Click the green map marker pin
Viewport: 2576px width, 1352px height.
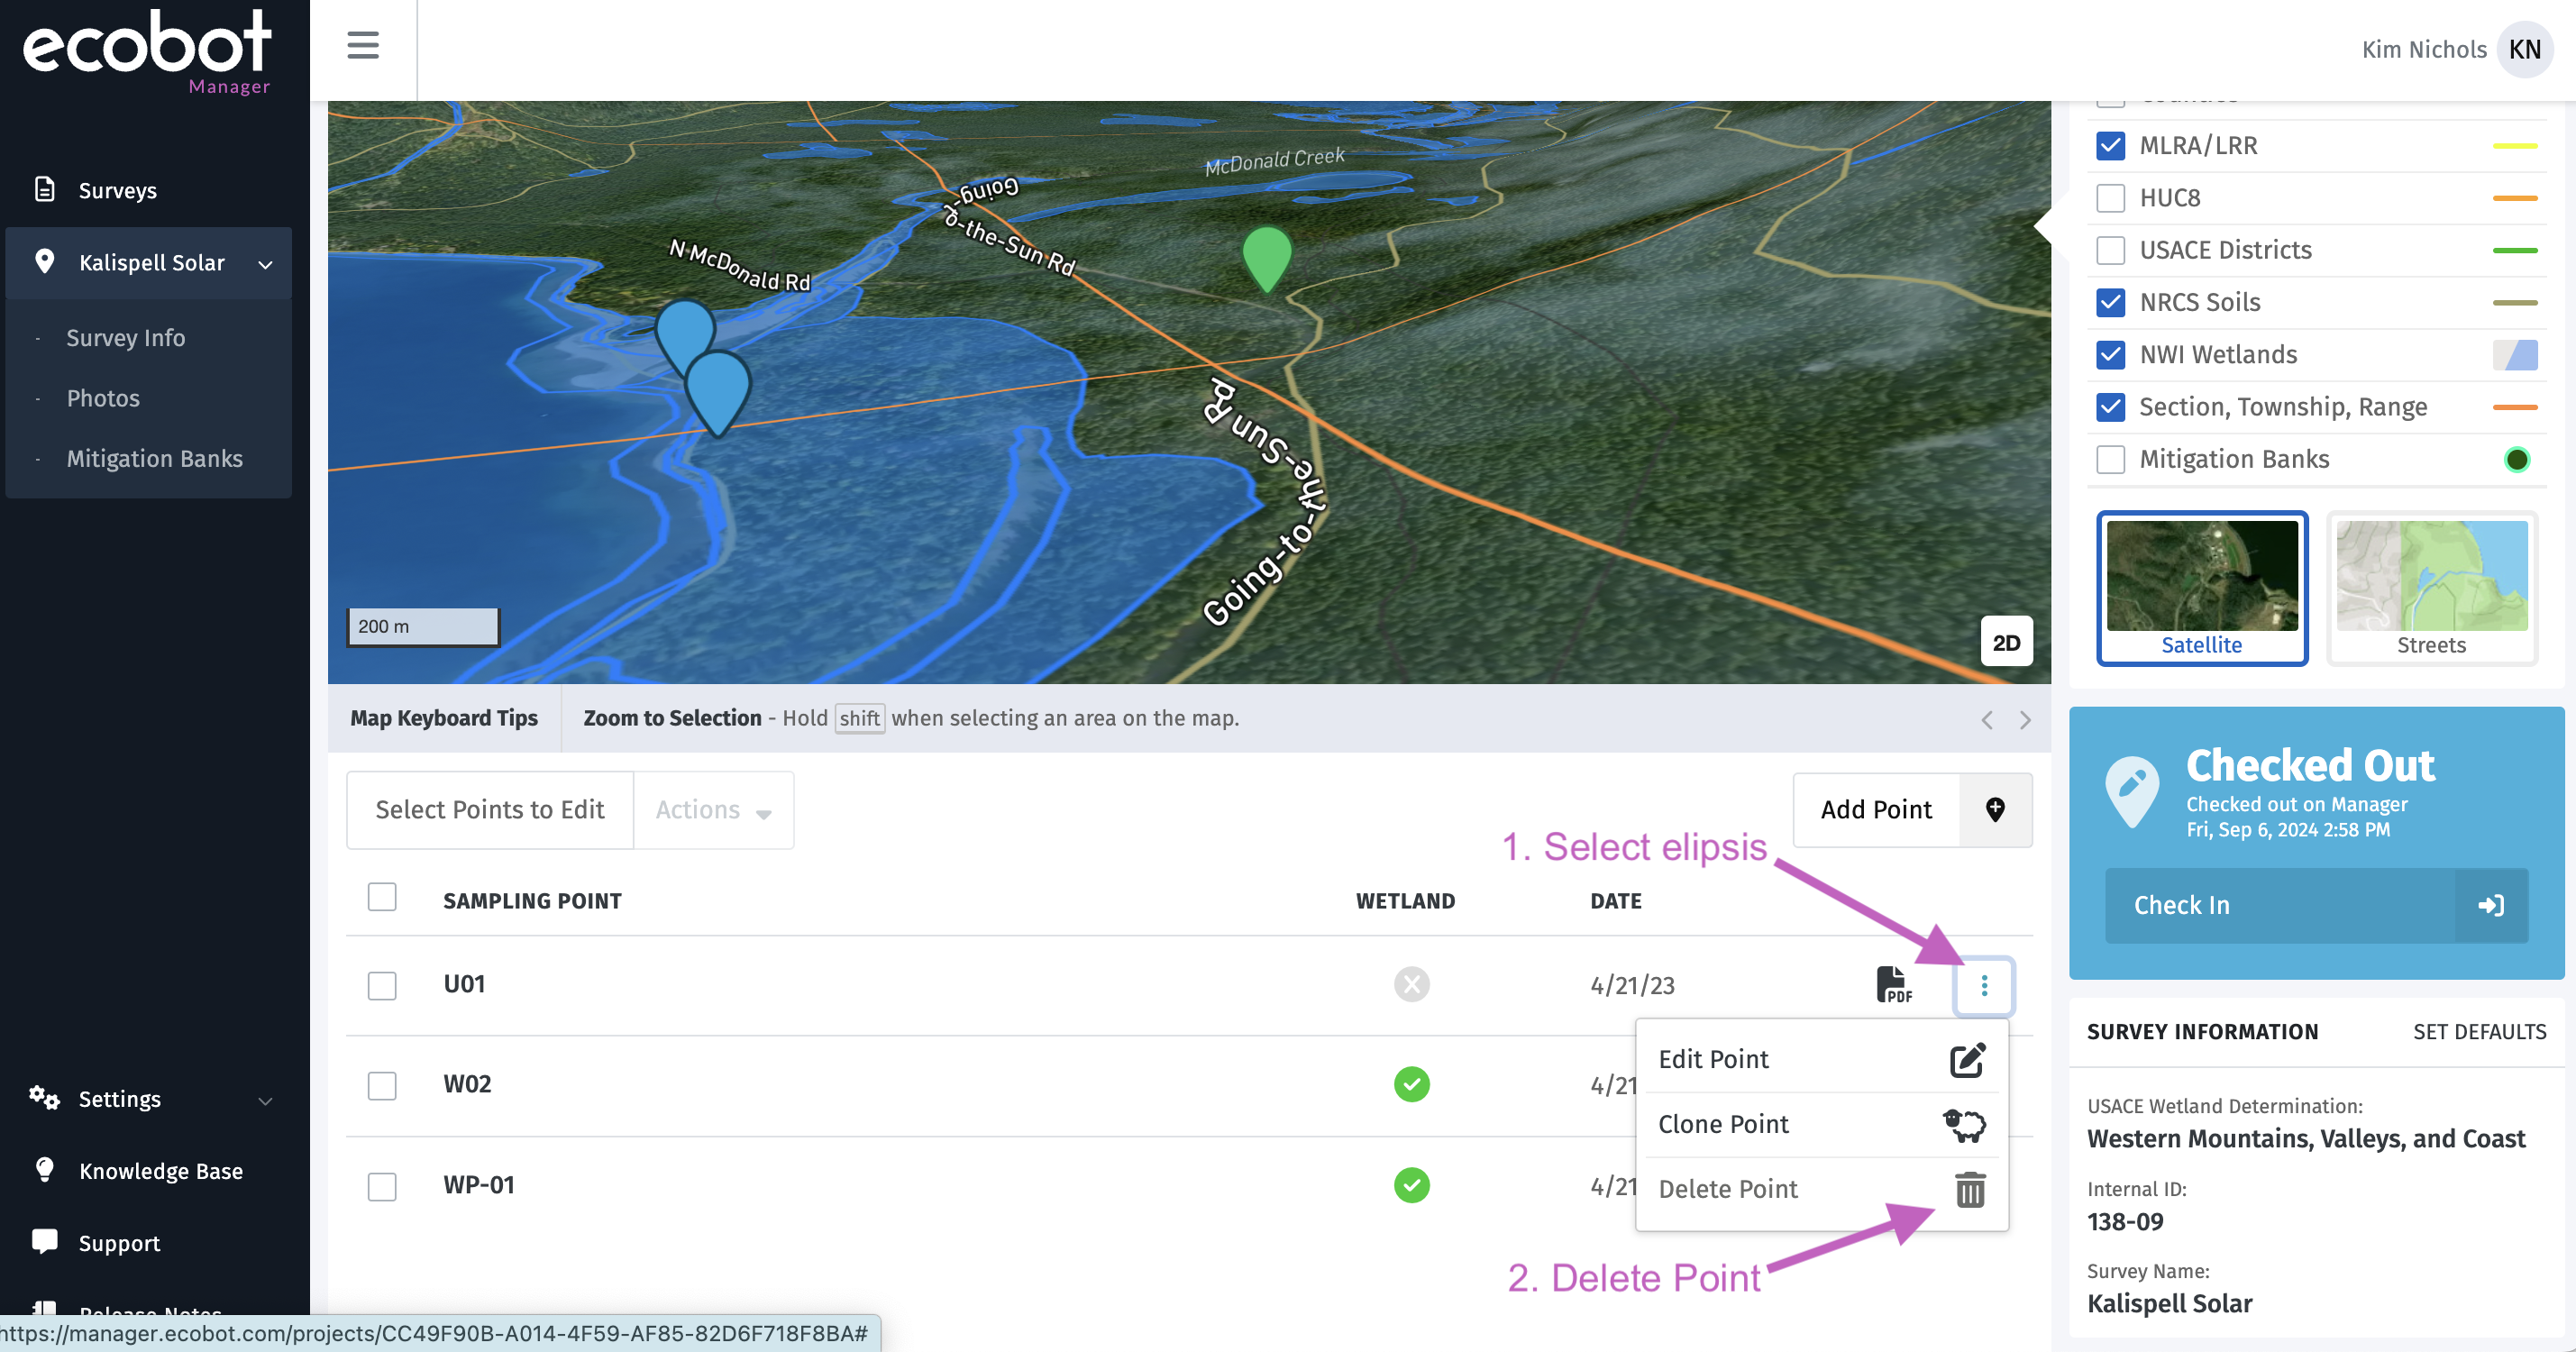[1267, 255]
